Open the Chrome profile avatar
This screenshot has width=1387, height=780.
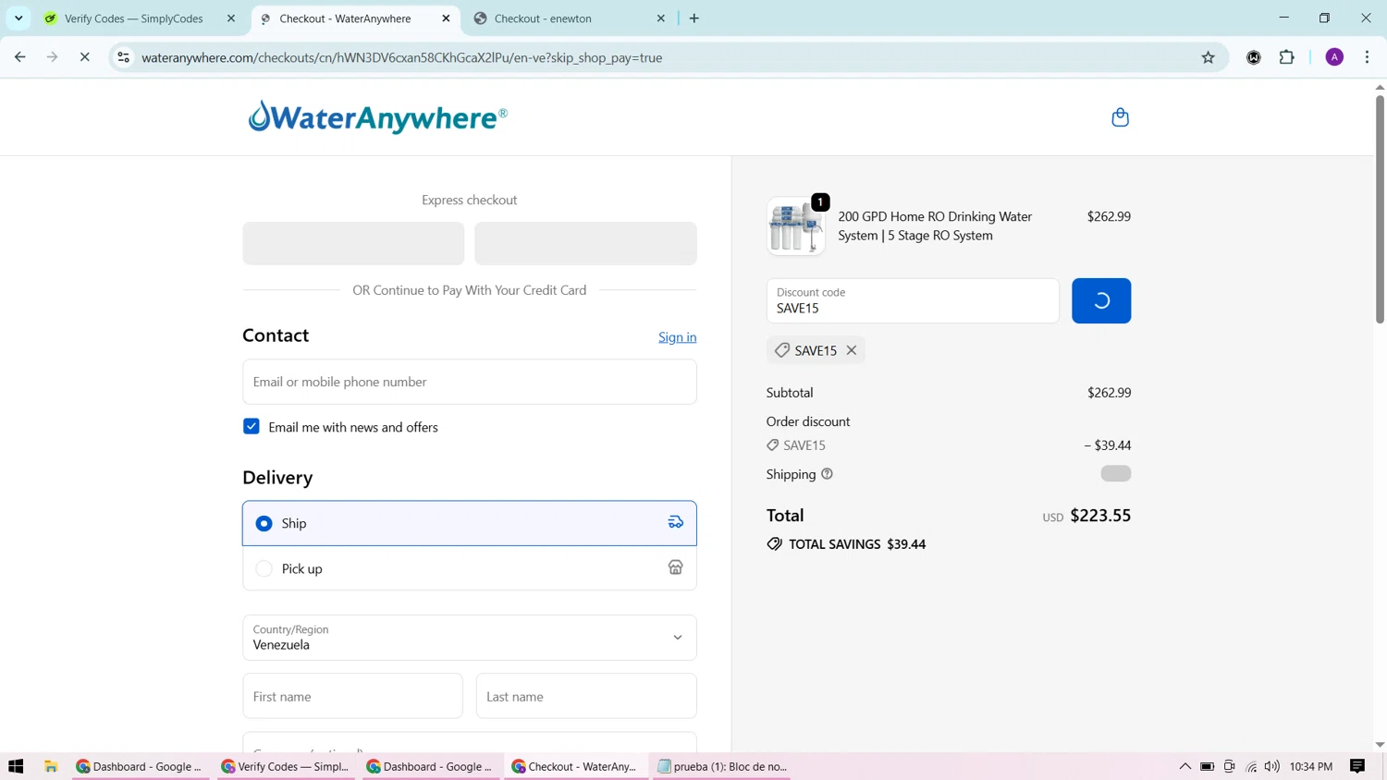(x=1334, y=57)
